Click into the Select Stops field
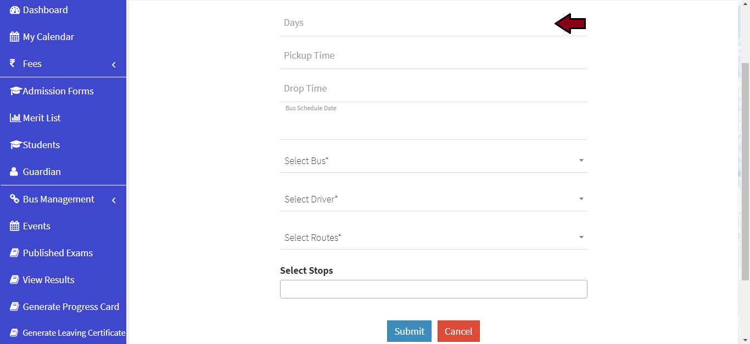Viewport: 750px width, 344px height. tap(433, 289)
